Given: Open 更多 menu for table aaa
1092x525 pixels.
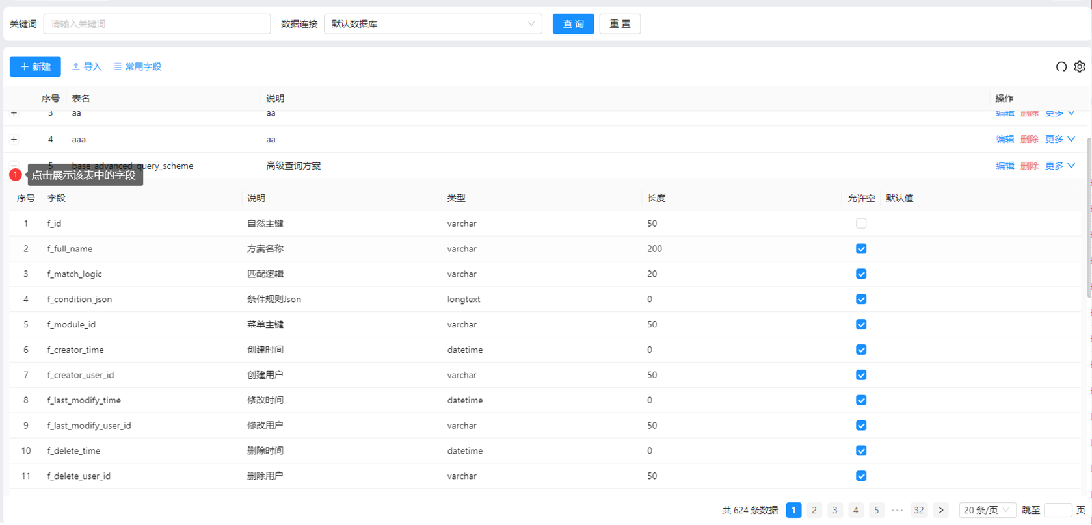Looking at the screenshot, I should pos(1059,140).
